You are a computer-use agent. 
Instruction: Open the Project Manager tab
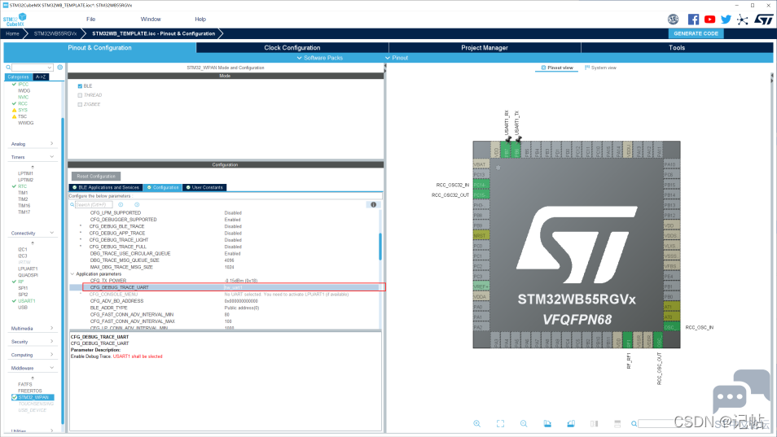coord(484,47)
